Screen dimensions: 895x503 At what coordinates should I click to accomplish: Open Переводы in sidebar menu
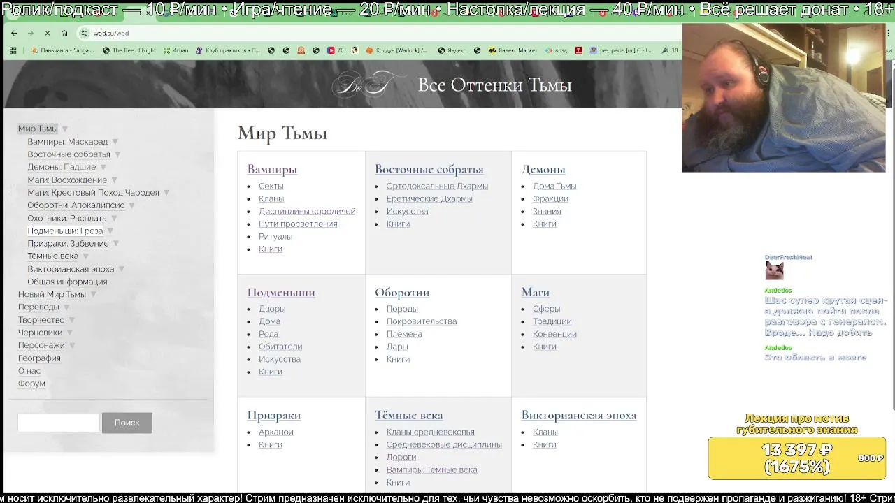(x=38, y=307)
